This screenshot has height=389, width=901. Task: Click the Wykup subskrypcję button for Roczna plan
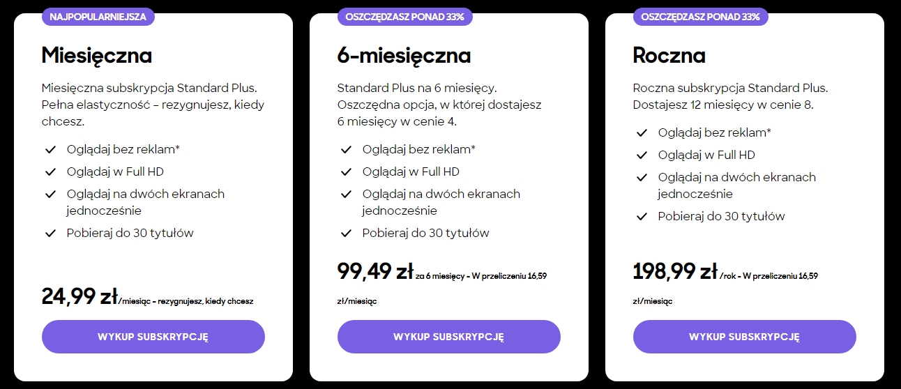pyautogui.click(x=745, y=337)
